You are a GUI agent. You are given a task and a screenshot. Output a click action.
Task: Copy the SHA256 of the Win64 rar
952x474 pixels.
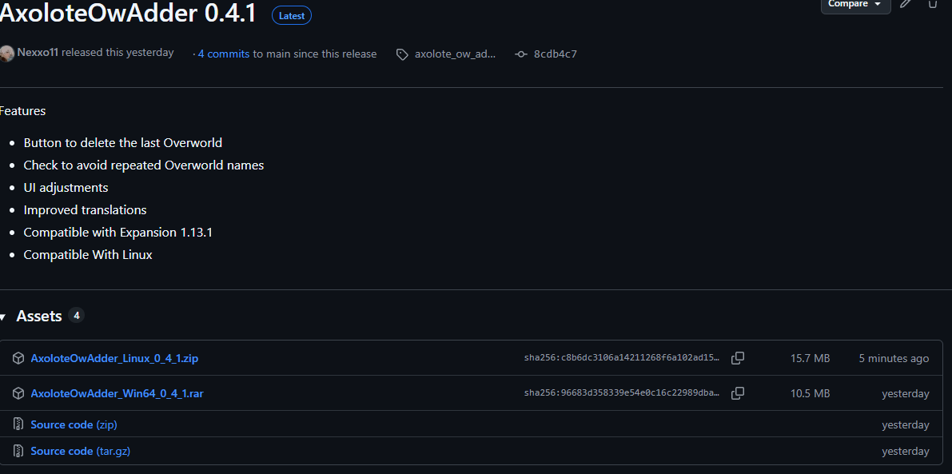738,393
